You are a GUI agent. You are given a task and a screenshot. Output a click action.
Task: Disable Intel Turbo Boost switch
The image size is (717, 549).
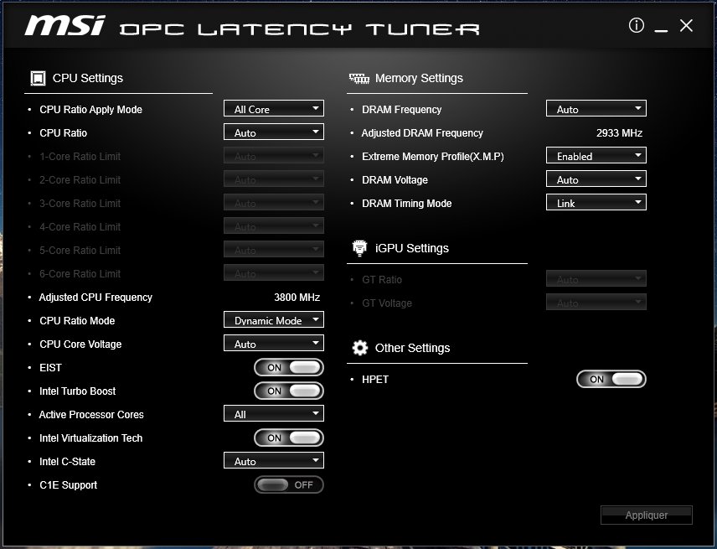[x=289, y=391]
